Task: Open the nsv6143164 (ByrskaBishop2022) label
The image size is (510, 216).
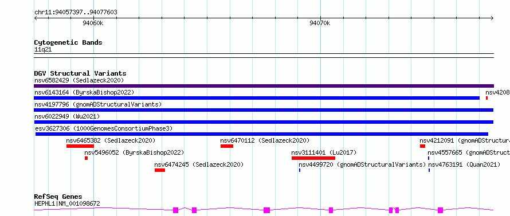Action: pos(84,92)
